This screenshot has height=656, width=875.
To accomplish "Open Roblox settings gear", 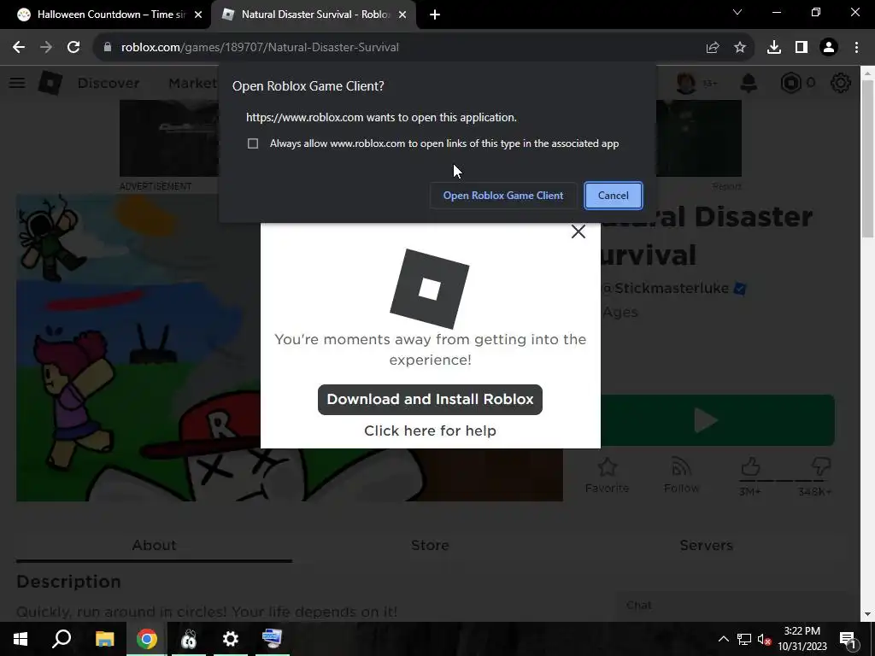I will click(841, 83).
